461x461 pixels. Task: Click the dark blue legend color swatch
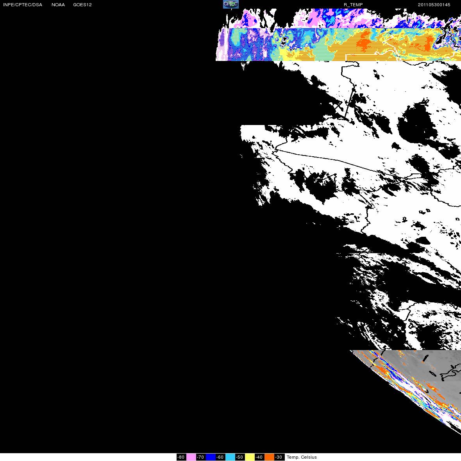211,457
